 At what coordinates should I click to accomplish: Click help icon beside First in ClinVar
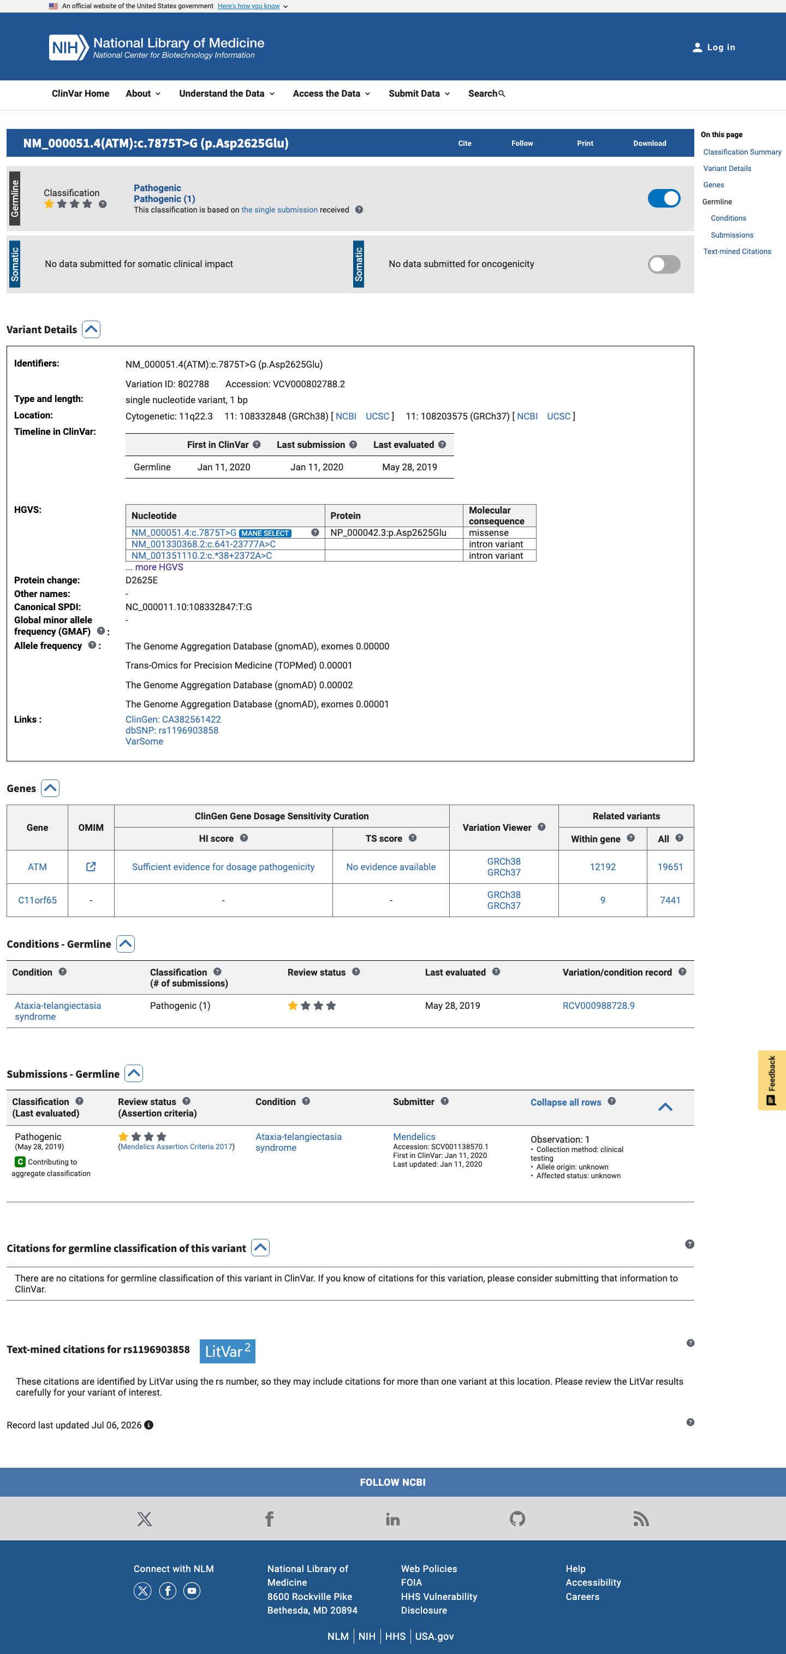click(257, 444)
